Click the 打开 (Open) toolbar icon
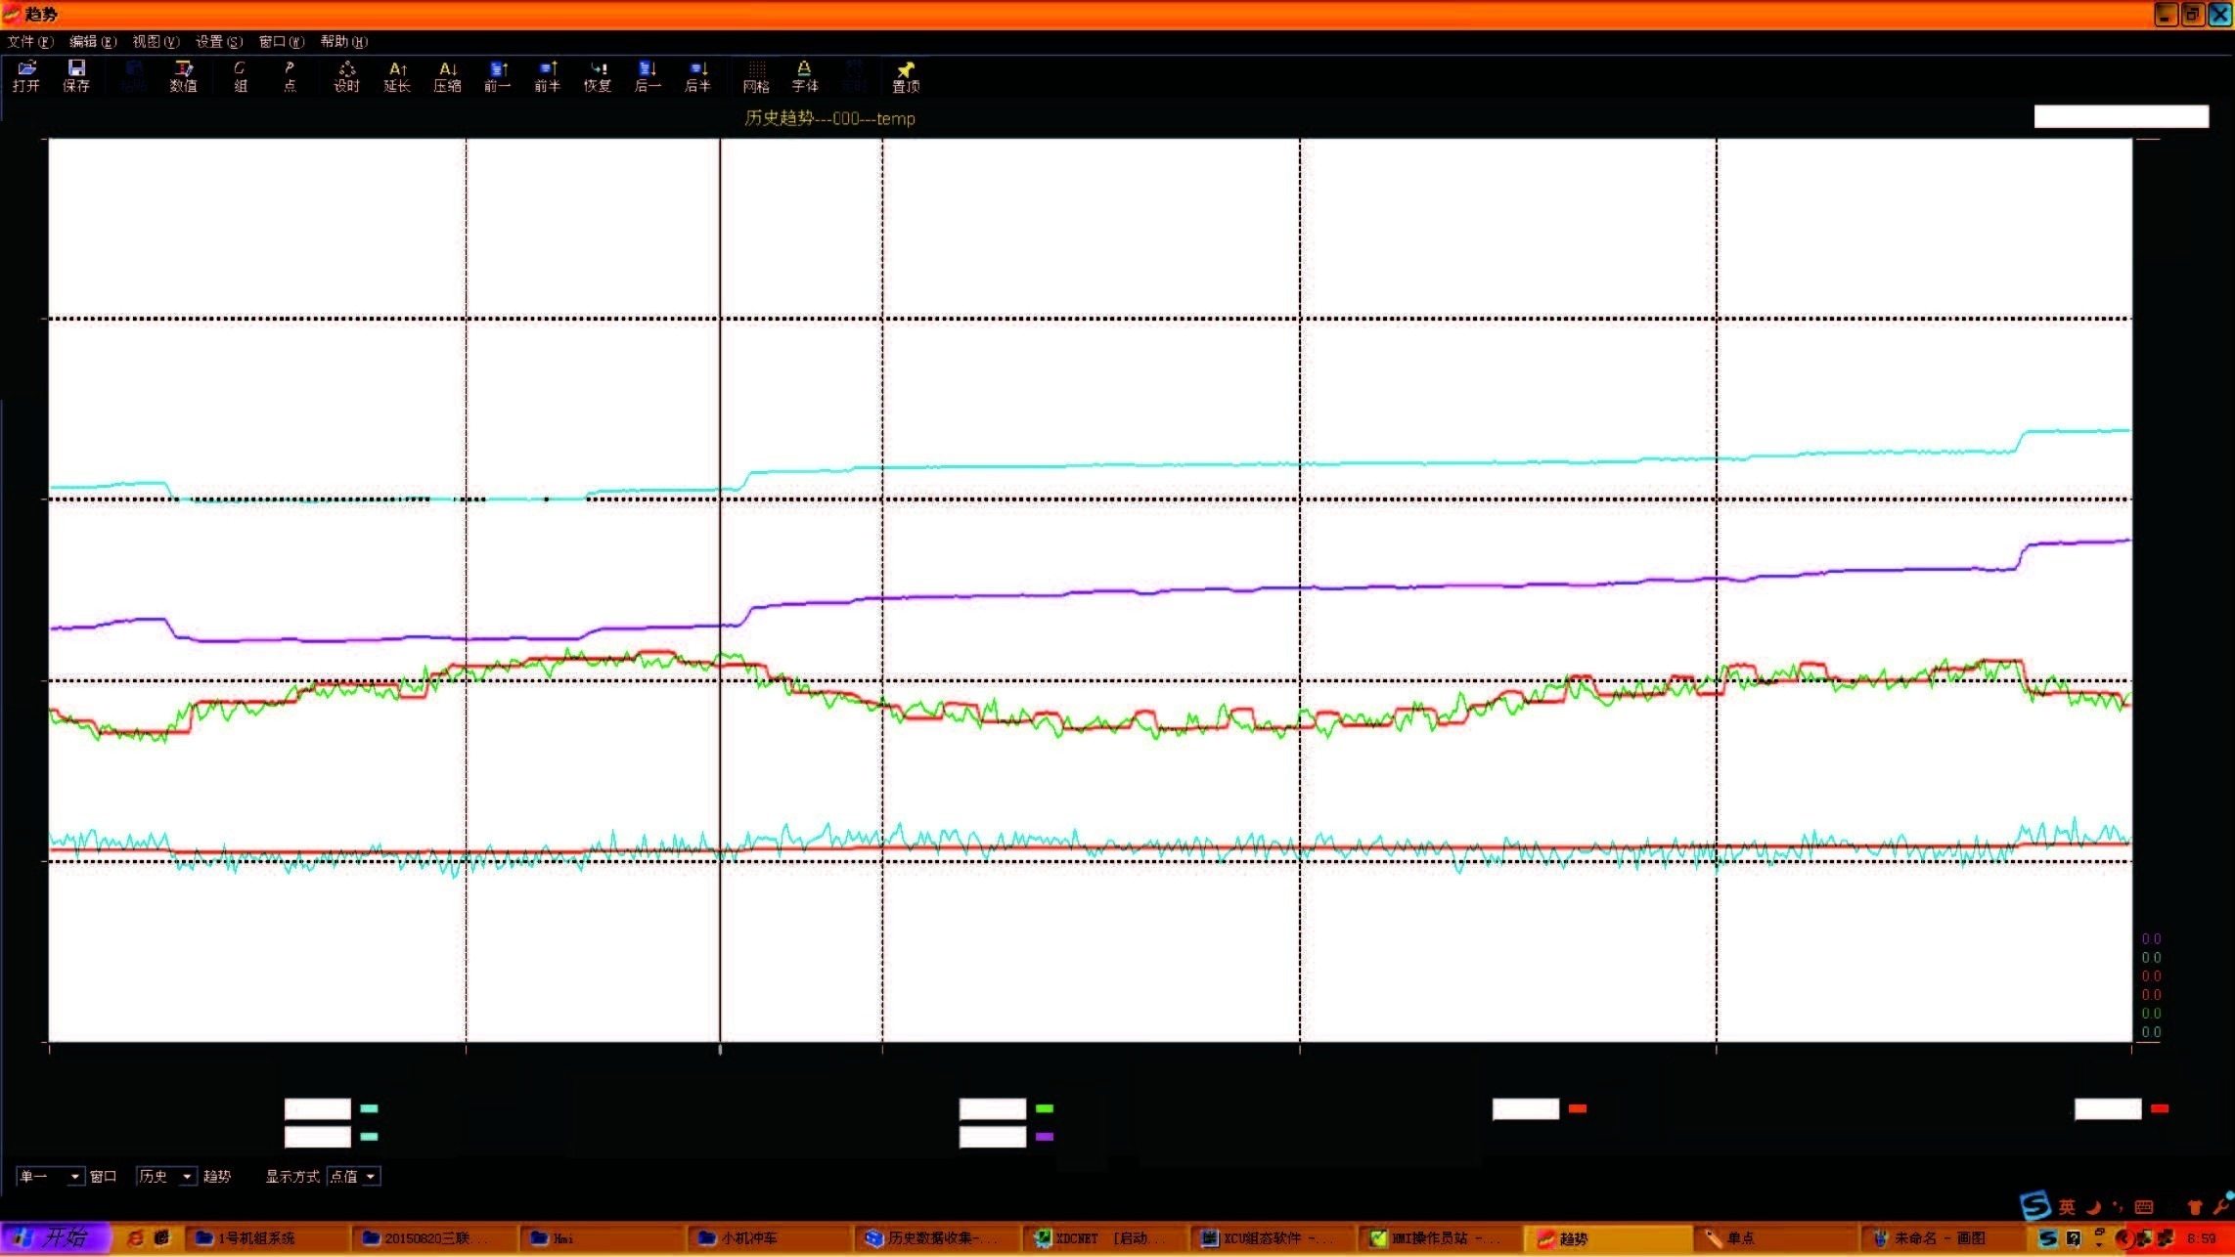The height and width of the screenshot is (1257, 2235). pyautogui.click(x=26, y=75)
